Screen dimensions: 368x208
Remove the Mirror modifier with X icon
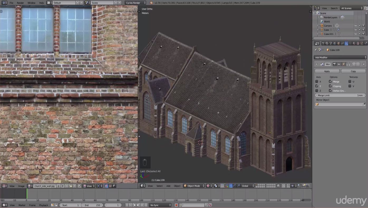(364, 64)
